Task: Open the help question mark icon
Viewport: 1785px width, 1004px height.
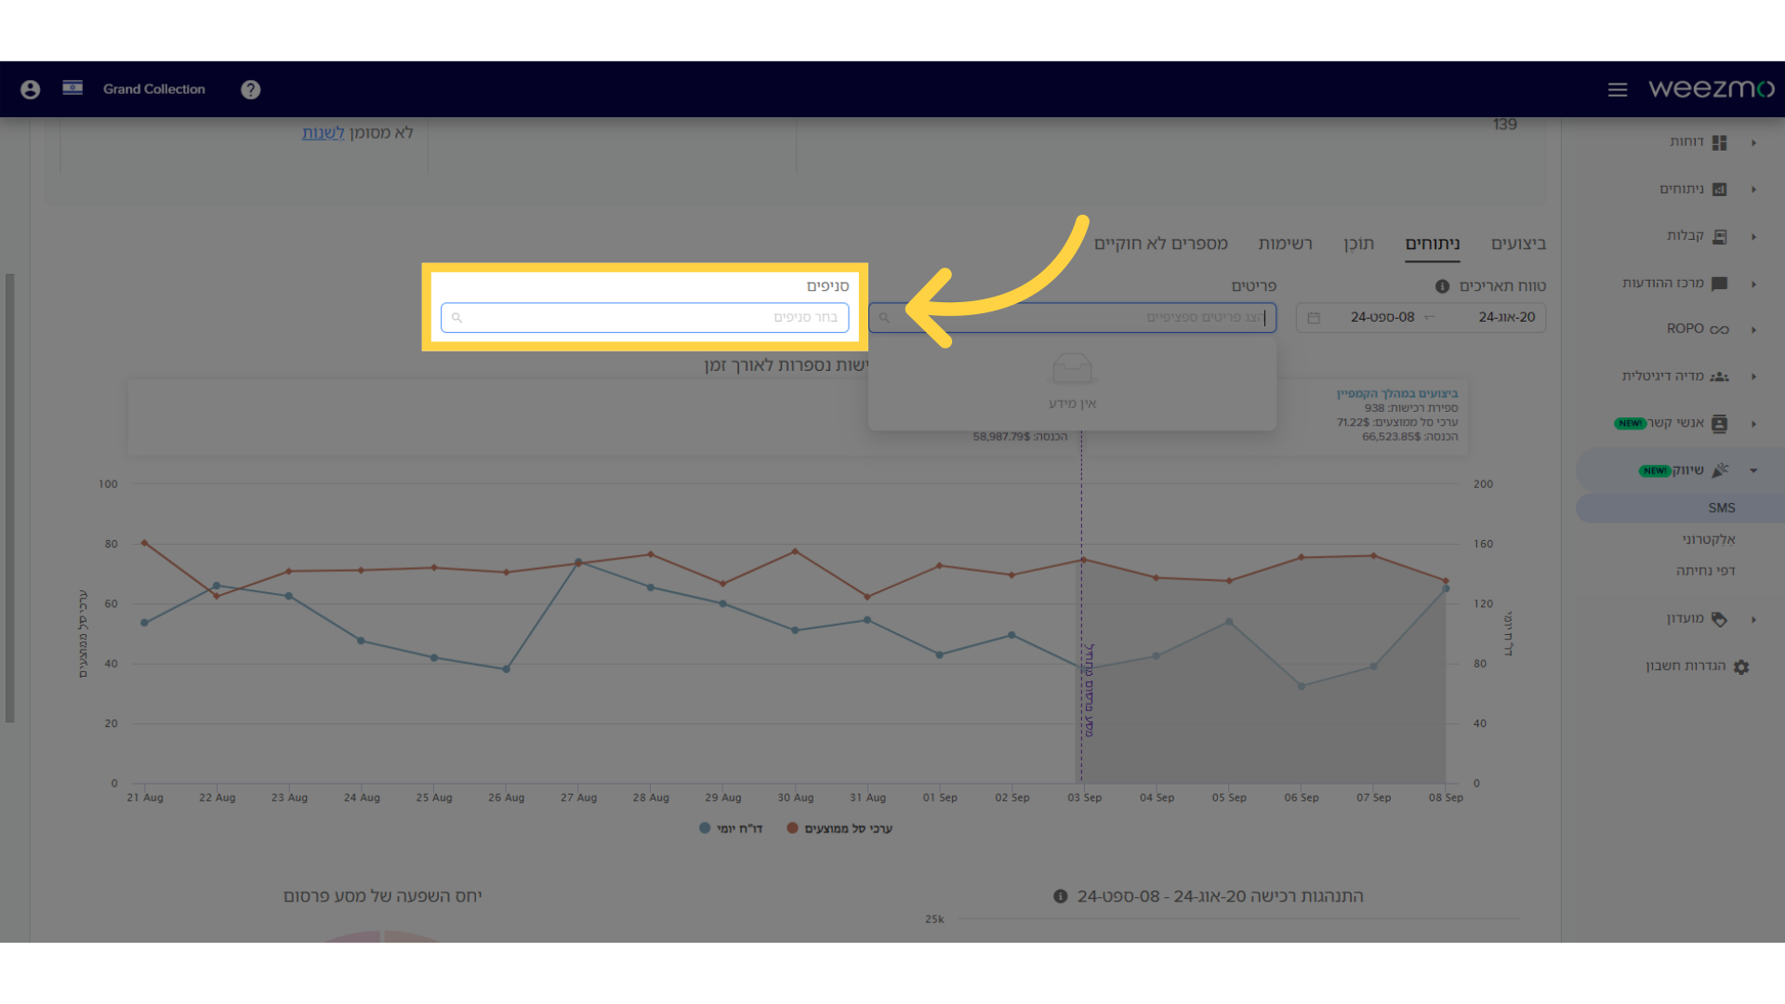Action: [250, 89]
